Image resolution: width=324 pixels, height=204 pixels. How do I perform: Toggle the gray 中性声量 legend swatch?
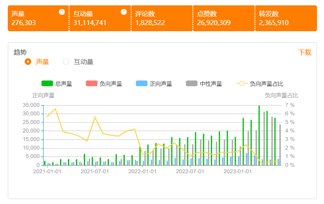pos(192,83)
